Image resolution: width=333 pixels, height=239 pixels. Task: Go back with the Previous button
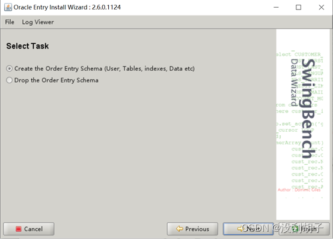click(x=192, y=229)
